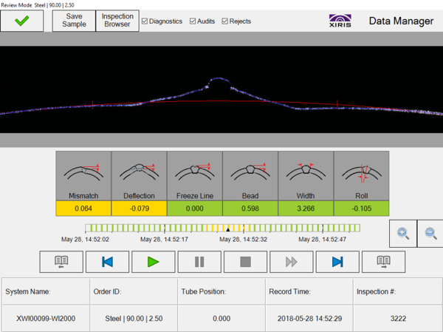Click the weld profile image display
Viewport: 443px width, 332px height.
coord(221,89)
